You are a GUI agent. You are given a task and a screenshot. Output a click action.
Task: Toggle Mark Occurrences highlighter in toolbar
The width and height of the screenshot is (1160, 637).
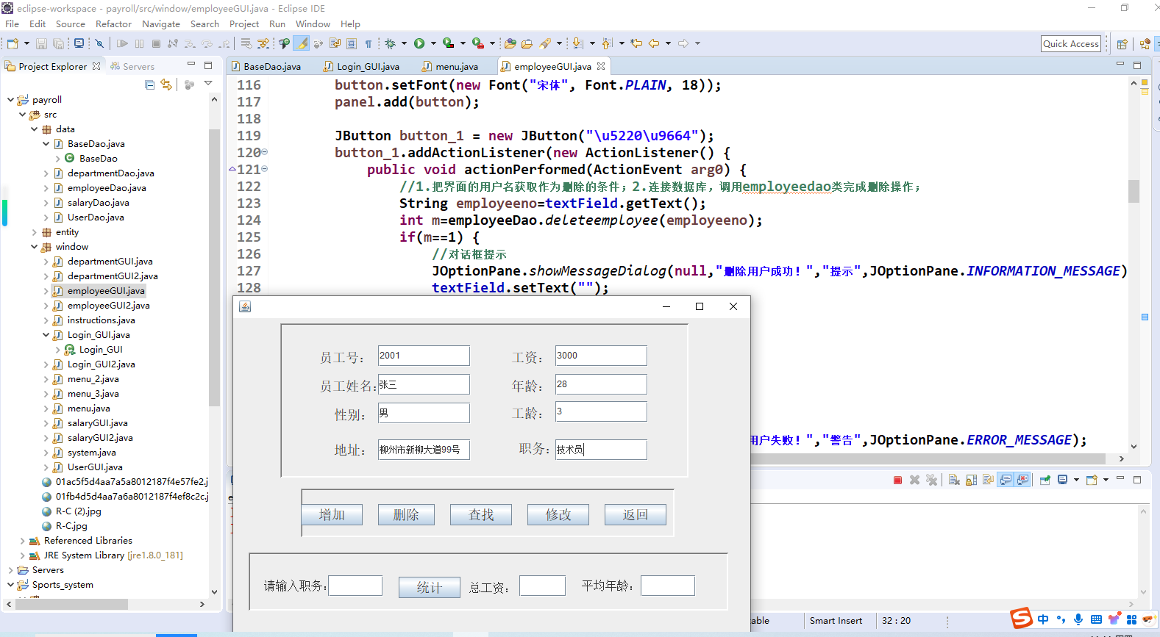[x=302, y=43]
